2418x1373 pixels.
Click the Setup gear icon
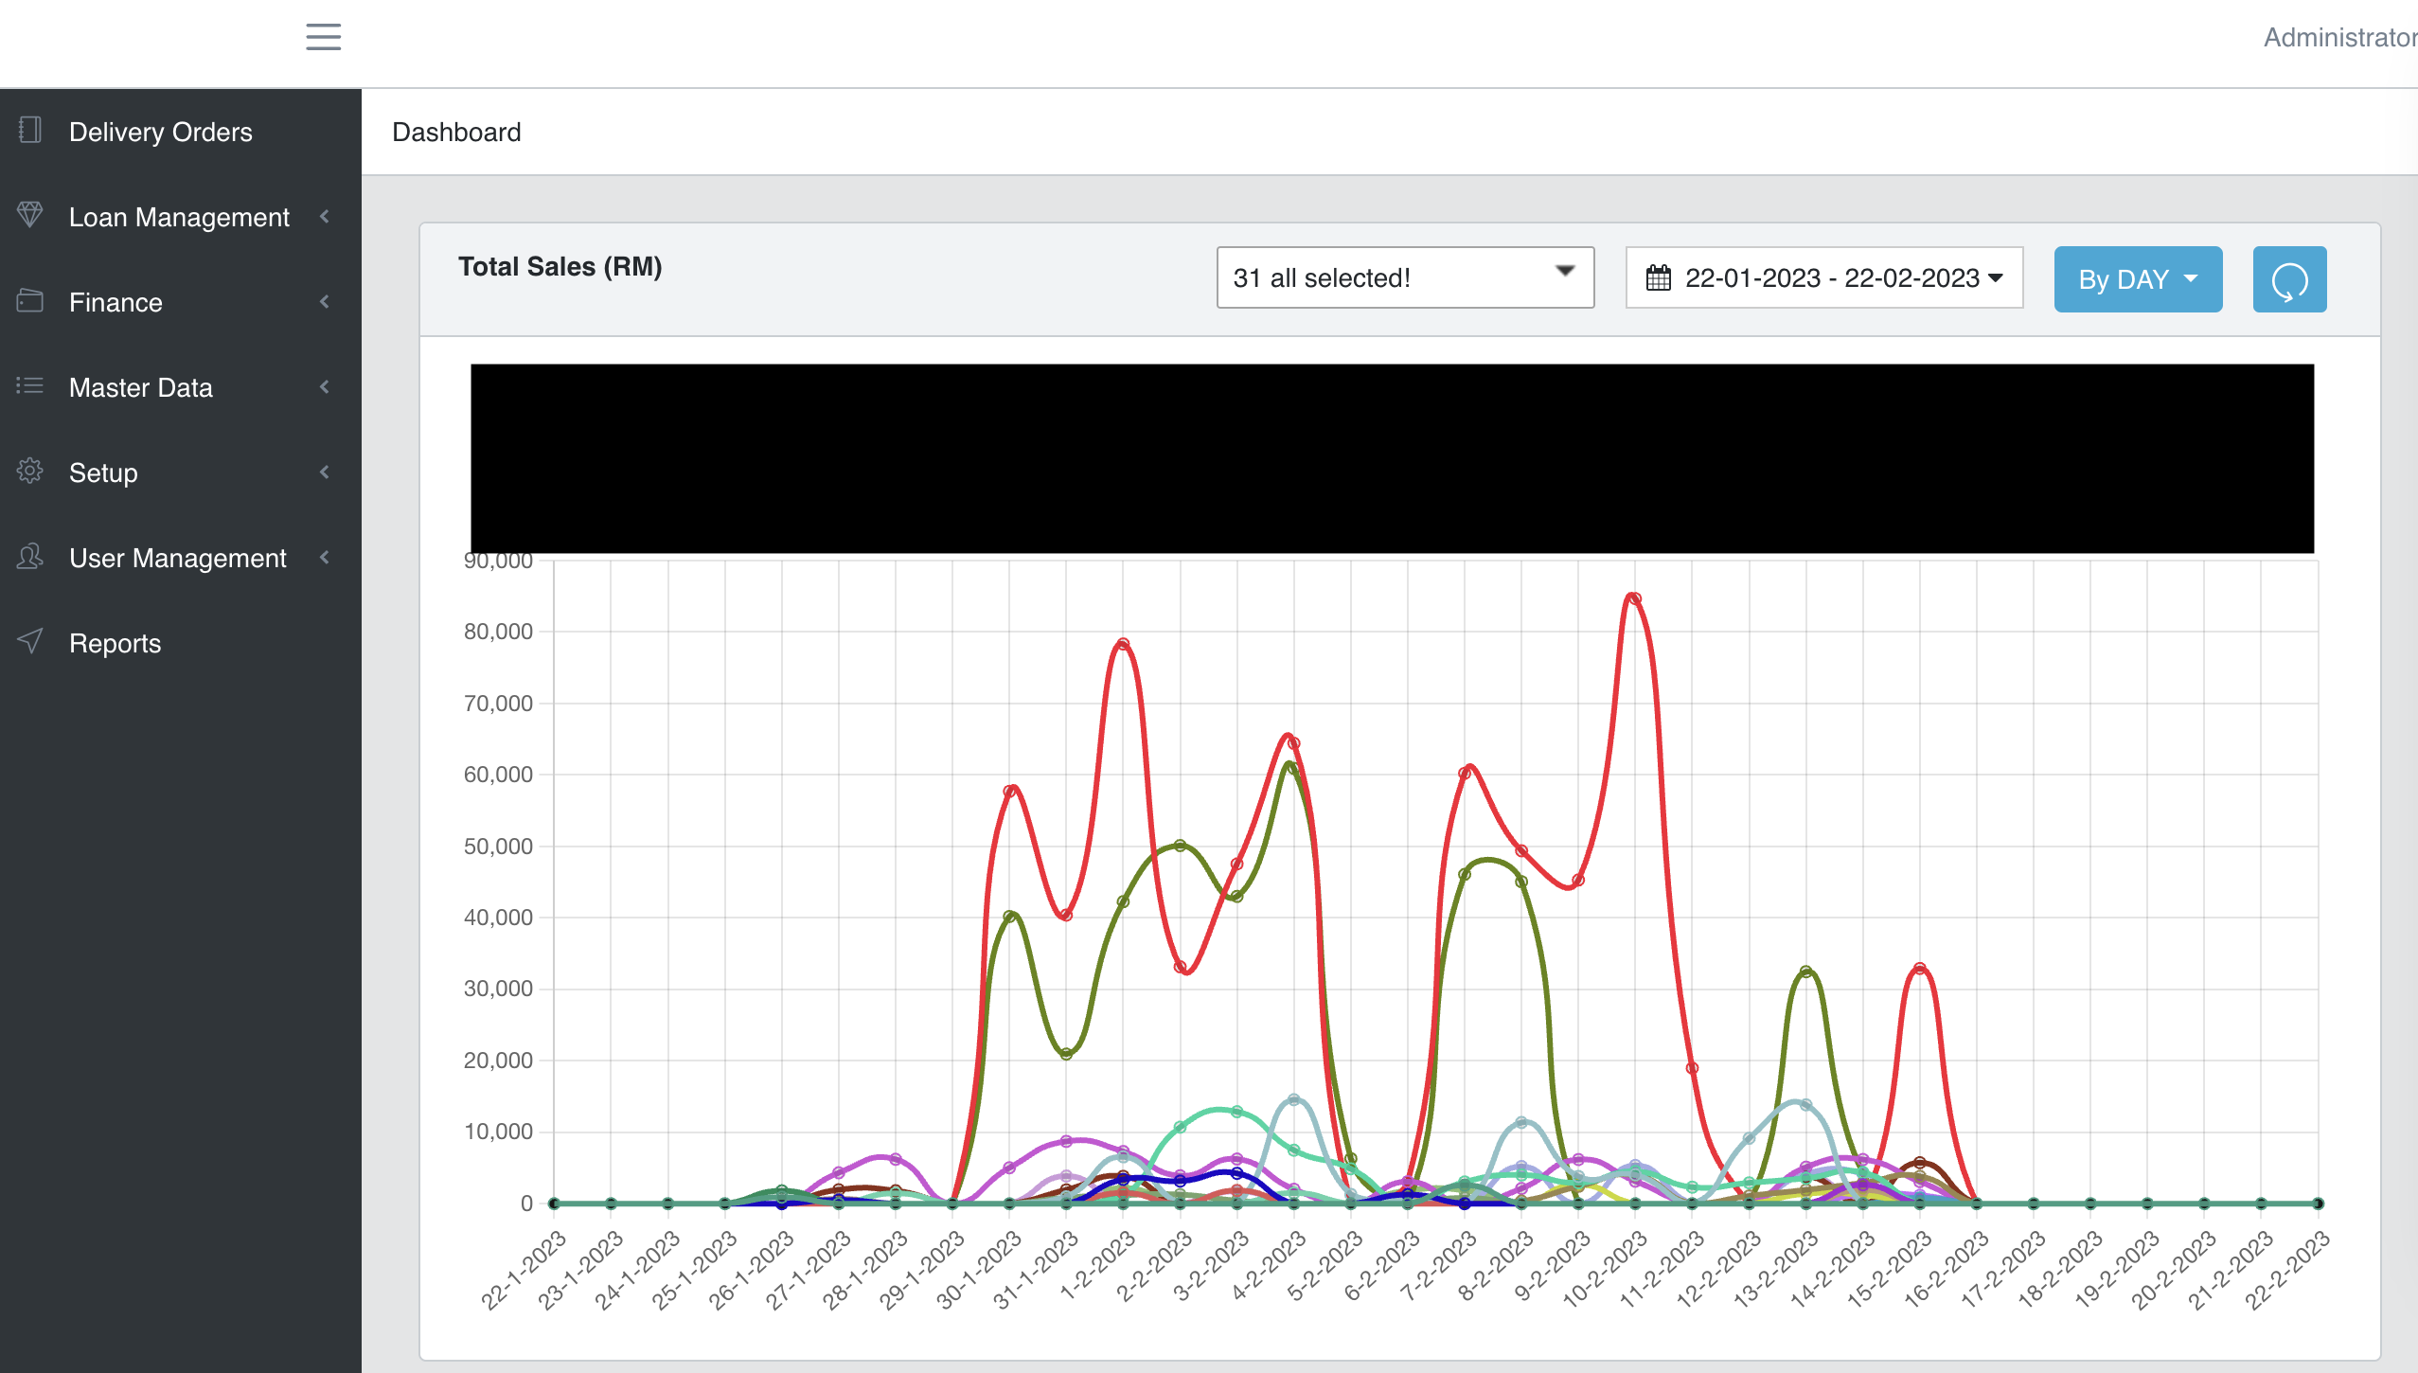coord(29,471)
